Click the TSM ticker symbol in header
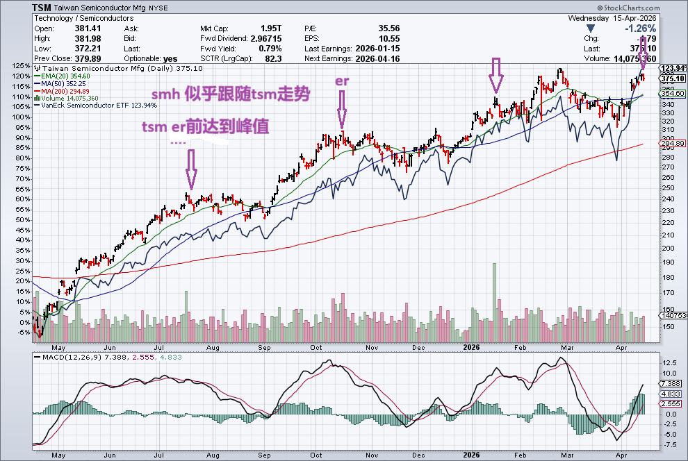This screenshot has height=461, width=688. point(42,7)
